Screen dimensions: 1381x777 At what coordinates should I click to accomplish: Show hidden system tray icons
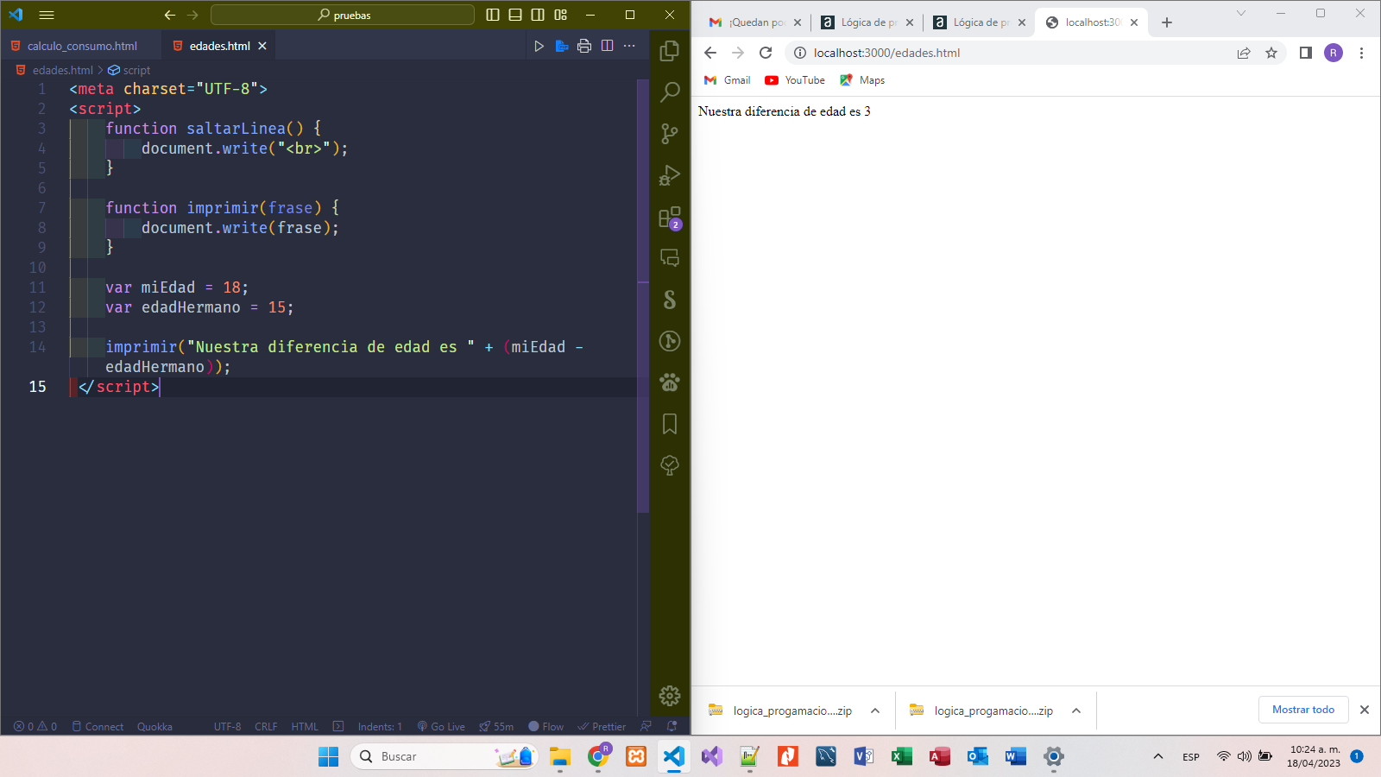[x=1158, y=756]
